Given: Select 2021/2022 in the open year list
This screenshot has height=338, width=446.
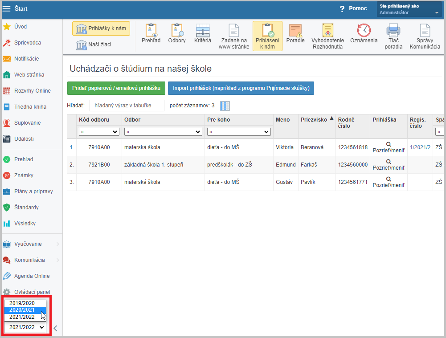Looking at the screenshot, I should click(25, 317).
